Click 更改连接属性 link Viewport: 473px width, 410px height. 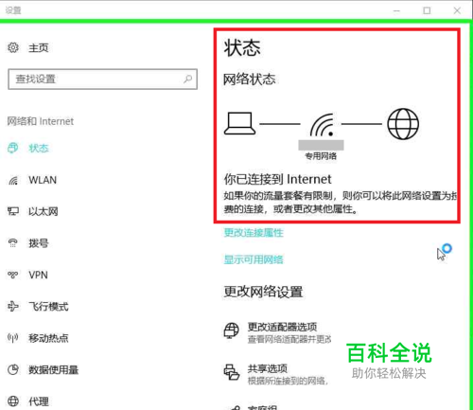(x=254, y=233)
